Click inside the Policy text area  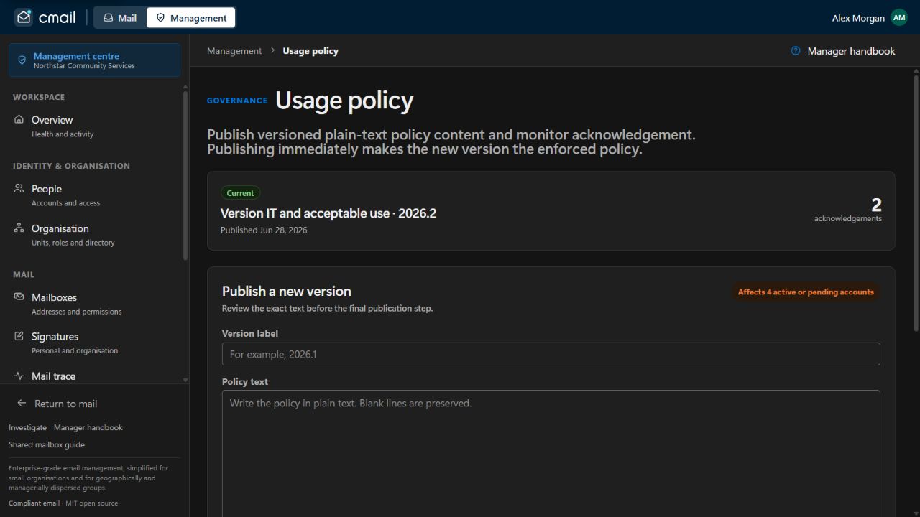click(x=551, y=454)
